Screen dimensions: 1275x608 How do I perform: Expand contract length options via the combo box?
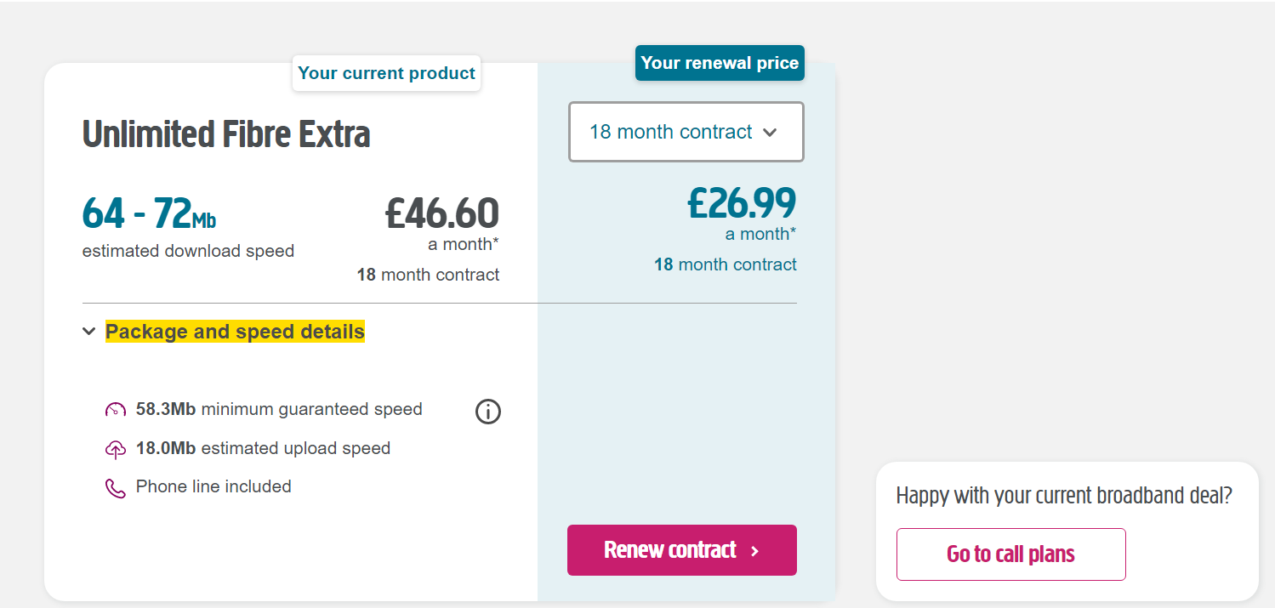point(686,132)
